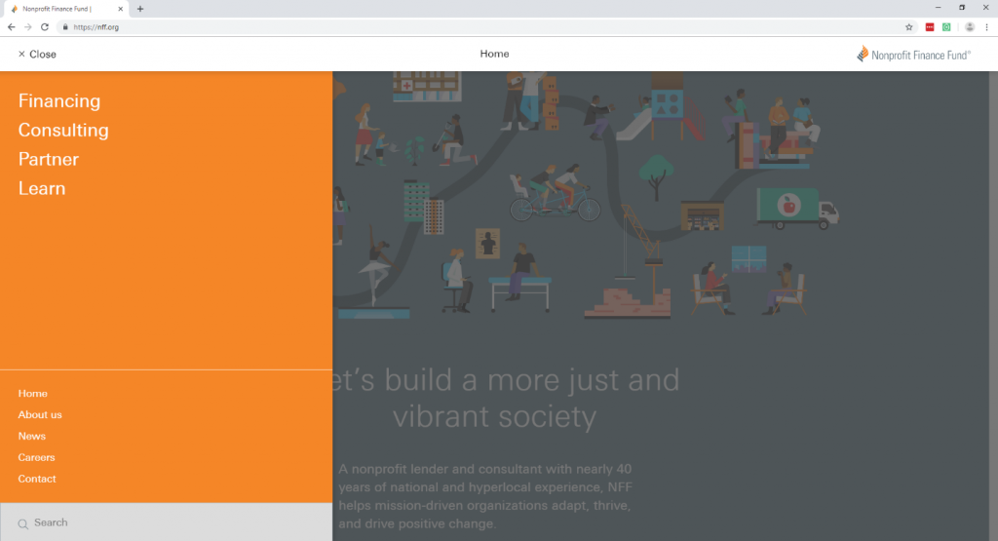This screenshot has width=998, height=541.
Task: Click the red extension icon in toolbar
Action: click(x=930, y=27)
